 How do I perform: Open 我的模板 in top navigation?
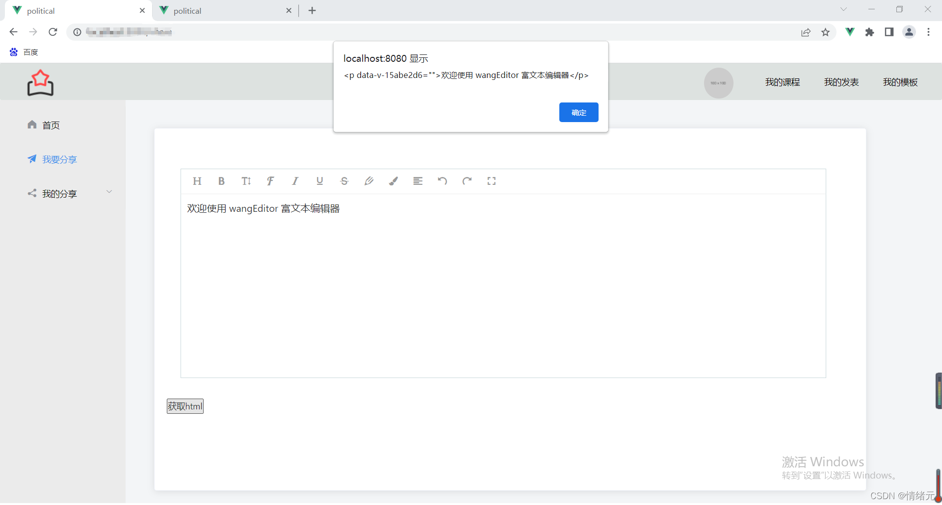[900, 82]
